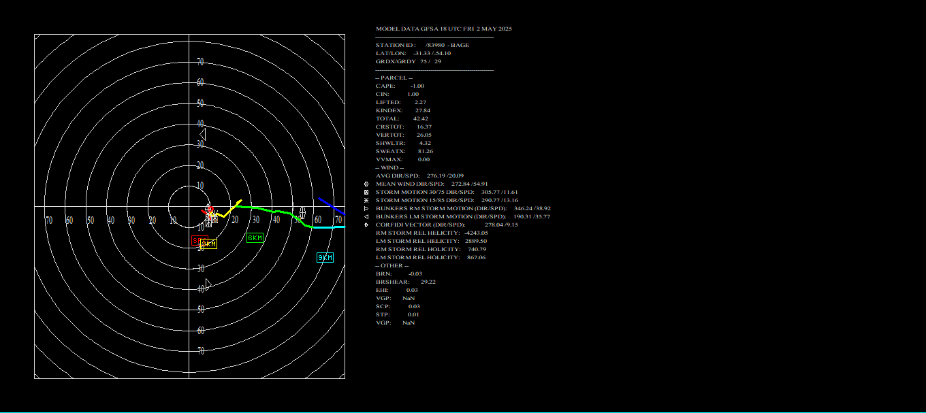Image resolution: width=926 pixels, height=413 pixels.
Task: Click the LM STORM REL HOLICITY line
Action: click(x=431, y=257)
